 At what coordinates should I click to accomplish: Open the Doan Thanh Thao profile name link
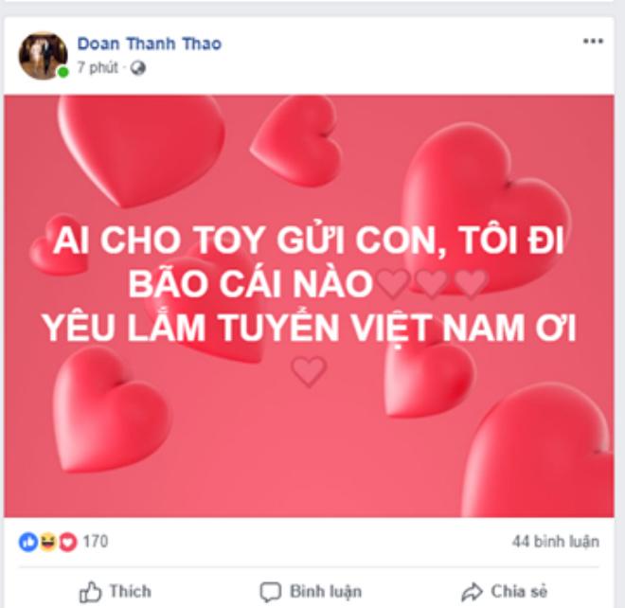pos(149,44)
